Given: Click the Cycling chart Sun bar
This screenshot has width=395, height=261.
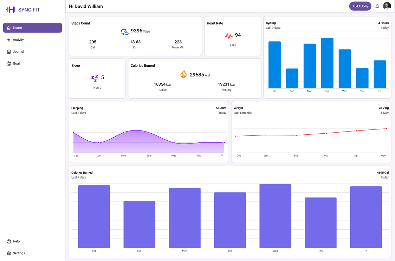Looking at the screenshot, I should (x=292, y=79).
